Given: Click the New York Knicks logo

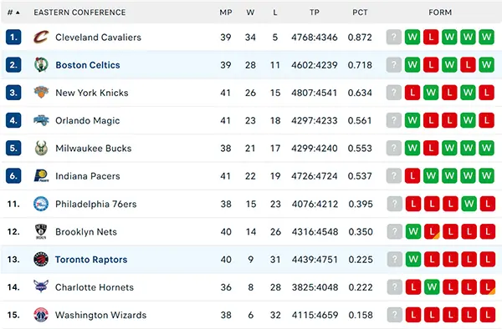Looking at the screenshot, I should (x=41, y=93).
